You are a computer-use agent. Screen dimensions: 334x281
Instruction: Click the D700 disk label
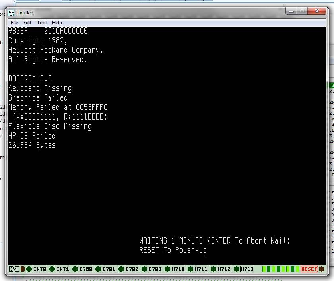pos(86,269)
